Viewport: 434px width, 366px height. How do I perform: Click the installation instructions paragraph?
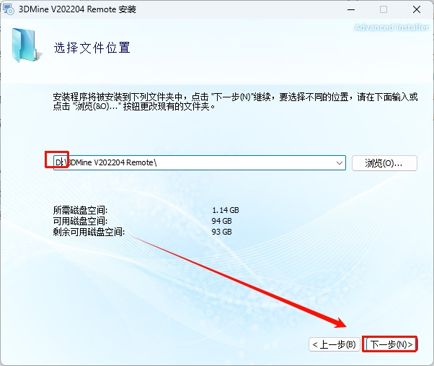pos(235,102)
